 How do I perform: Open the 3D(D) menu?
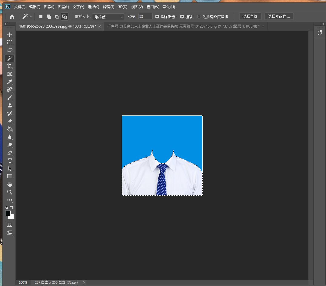[123, 7]
